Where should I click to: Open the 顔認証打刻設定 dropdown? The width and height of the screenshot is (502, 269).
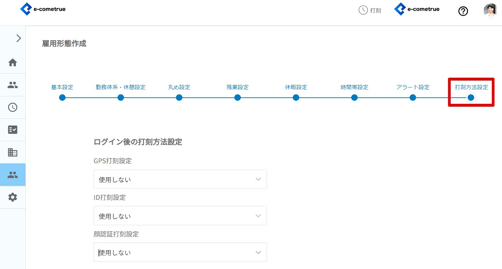point(180,252)
